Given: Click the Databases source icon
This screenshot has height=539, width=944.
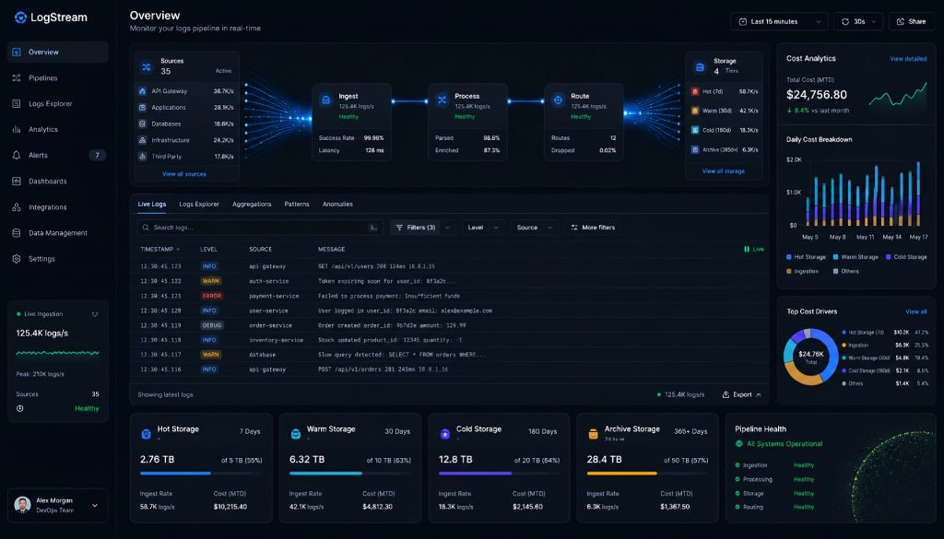Looking at the screenshot, I should click(x=142, y=123).
